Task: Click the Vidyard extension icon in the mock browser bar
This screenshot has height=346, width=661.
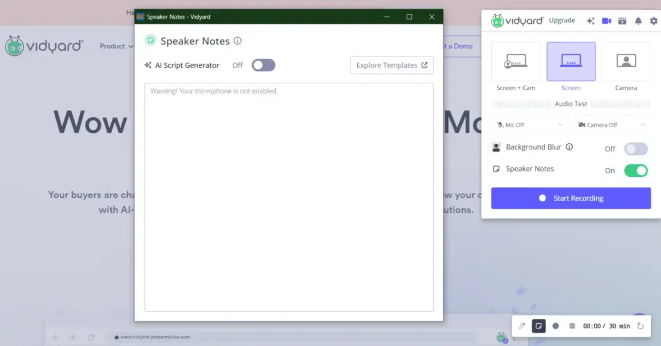Action: [x=501, y=337]
